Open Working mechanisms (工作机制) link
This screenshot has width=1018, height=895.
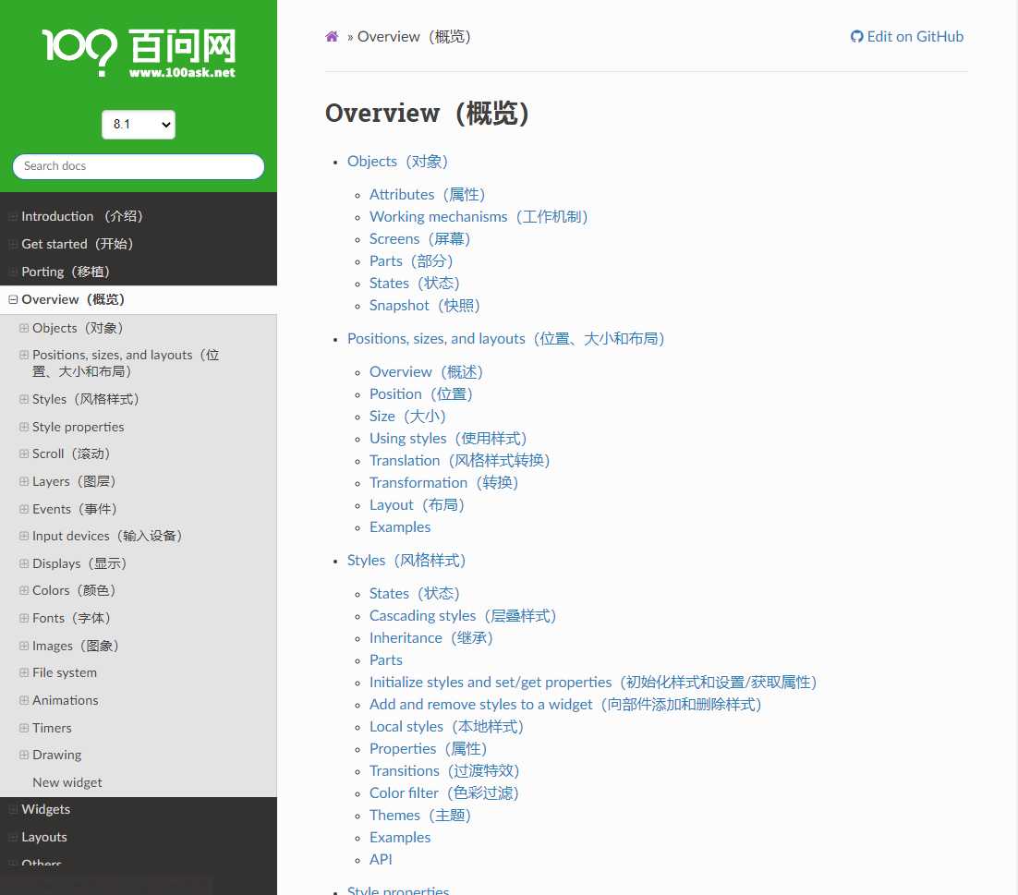coord(479,217)
